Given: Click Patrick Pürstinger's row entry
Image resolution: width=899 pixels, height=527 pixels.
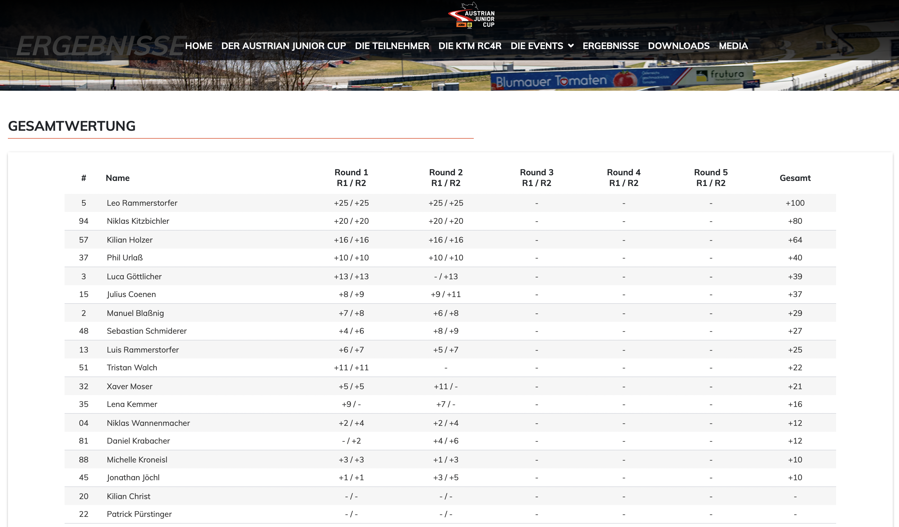Looking at the screenshot, I should 139,514.
